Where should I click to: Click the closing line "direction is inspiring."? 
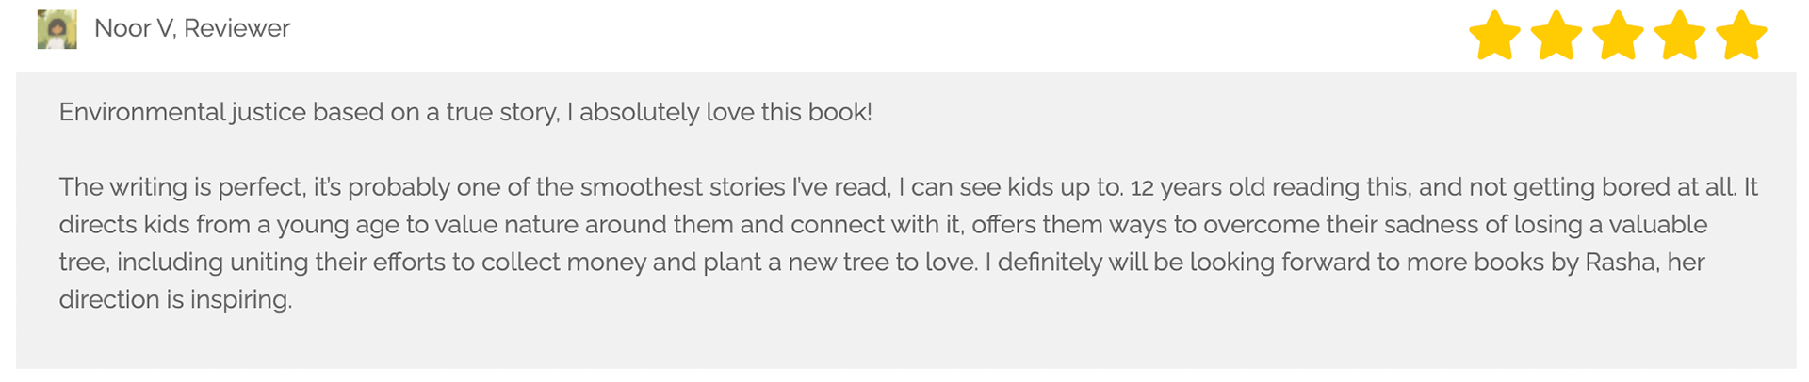tap(175, 299)
